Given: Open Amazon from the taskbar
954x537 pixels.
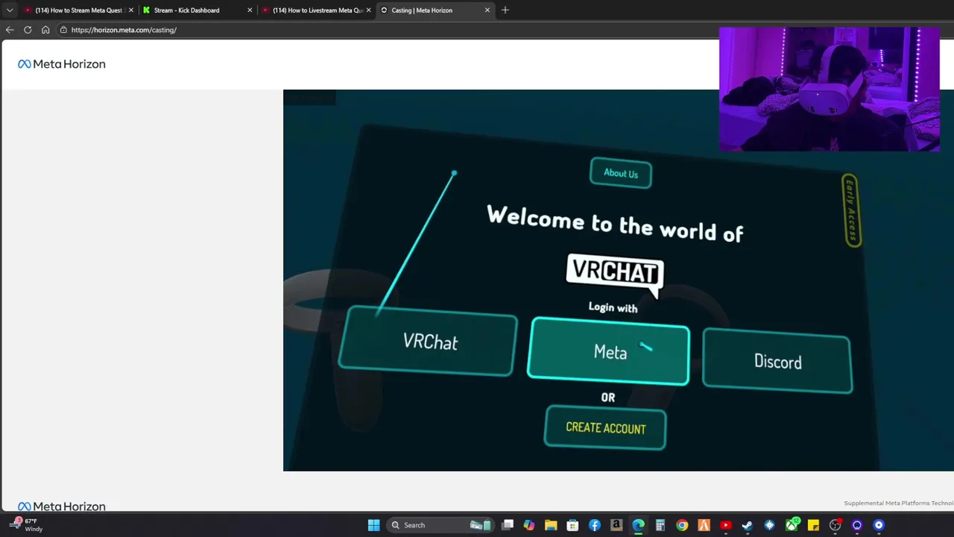Looking at the screenshot, I should coord(616,525).
